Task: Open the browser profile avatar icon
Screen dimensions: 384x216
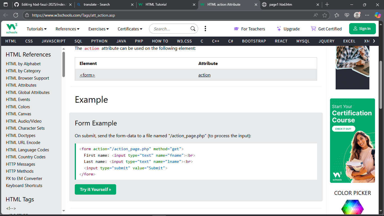Action: [357, 15]
